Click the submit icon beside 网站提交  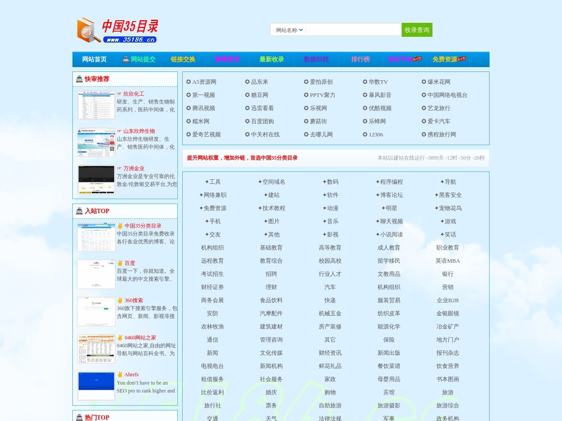pyautogui.click(x=125, y=60)
